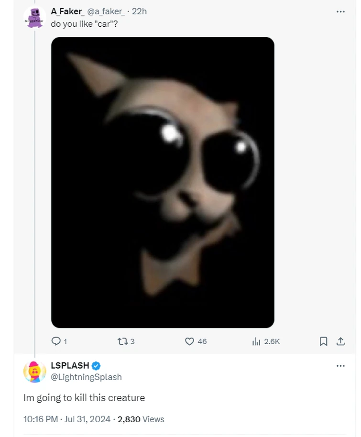Image resolution: width=361 pixels, height=437 pixels.
Task: Click the repost icon below the cat image
Action: click(x=123, y=341)
